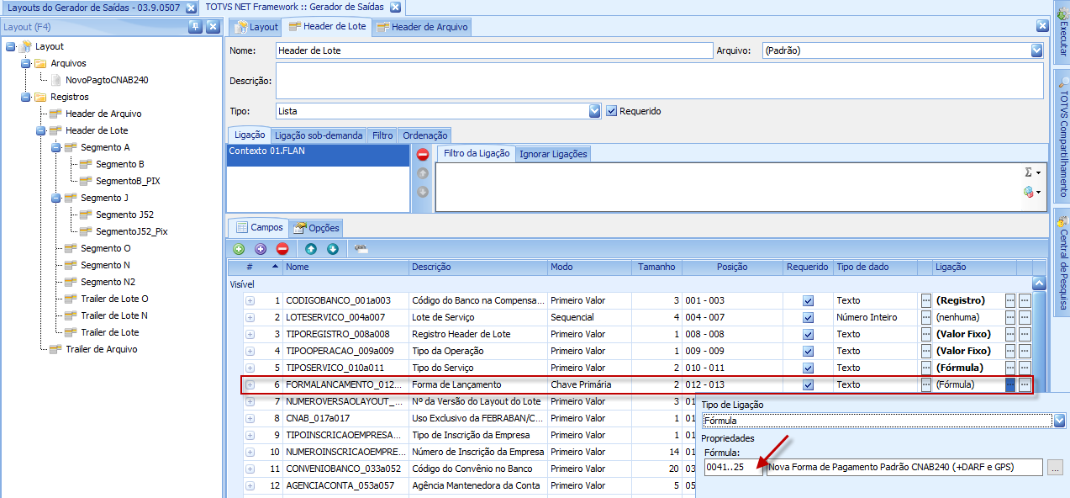Remove field with red minus in Campos toolbar

(x=282, y=249)
